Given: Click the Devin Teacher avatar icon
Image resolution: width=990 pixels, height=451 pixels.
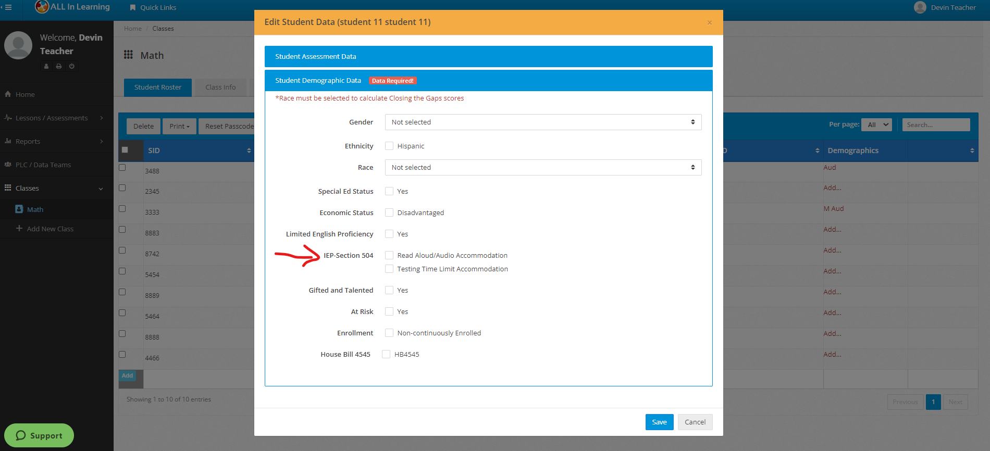Looking at the screenshot, I should click(920, 7).
